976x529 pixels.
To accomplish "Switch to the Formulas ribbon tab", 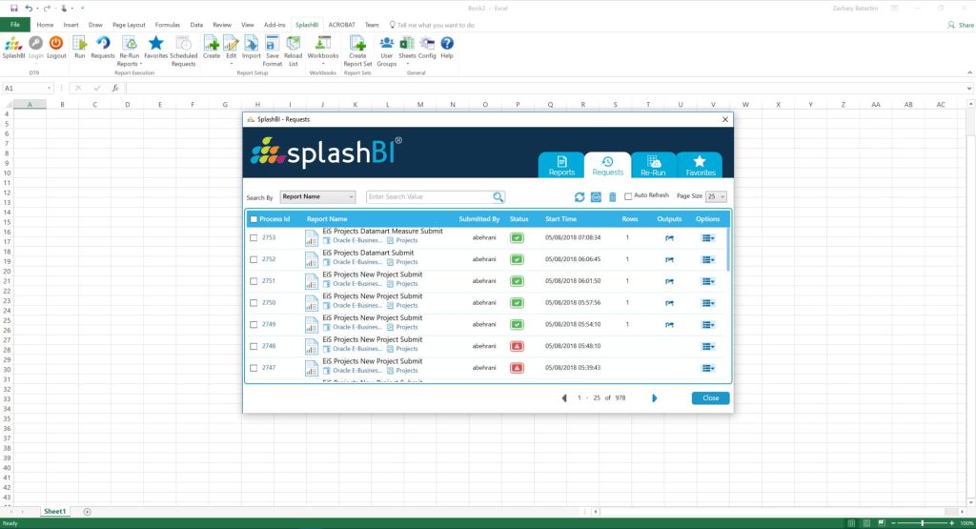I will pyautogui.click(x=167, y=25).
